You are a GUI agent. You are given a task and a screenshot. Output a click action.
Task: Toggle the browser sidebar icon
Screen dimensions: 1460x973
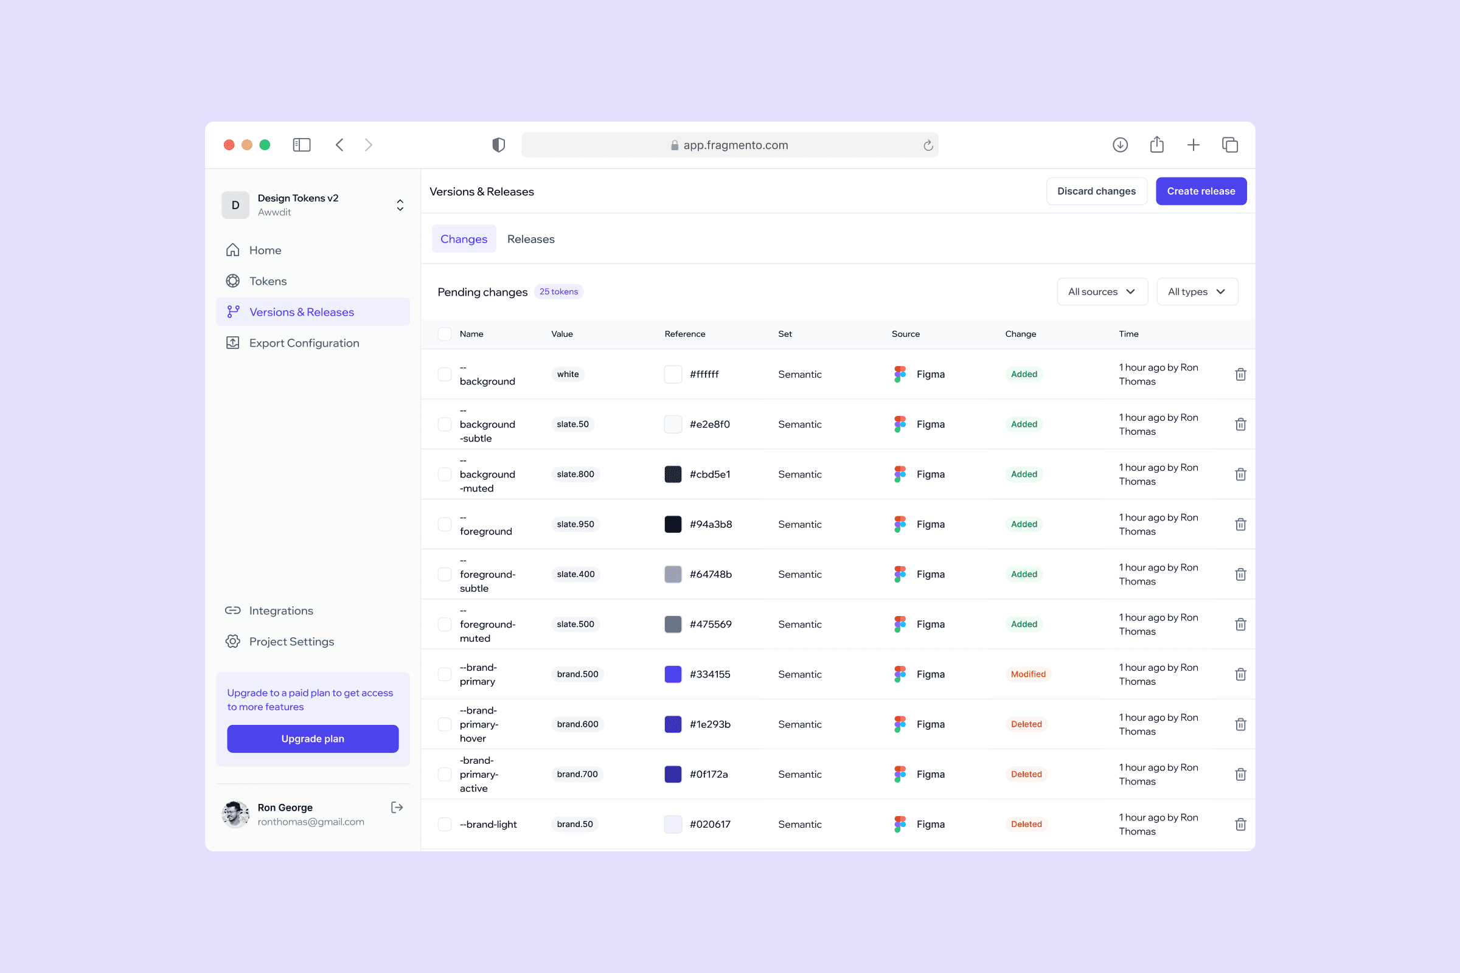pos(302,145)
